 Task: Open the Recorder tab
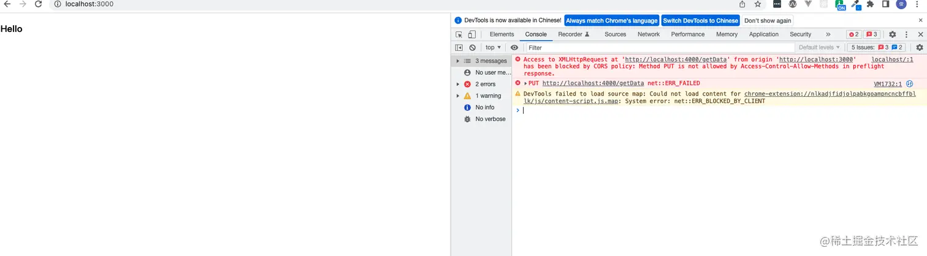coord(574,34)
